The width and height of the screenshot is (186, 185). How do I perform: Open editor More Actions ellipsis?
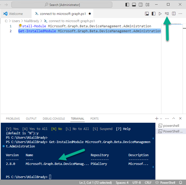[x=180, y=14]
